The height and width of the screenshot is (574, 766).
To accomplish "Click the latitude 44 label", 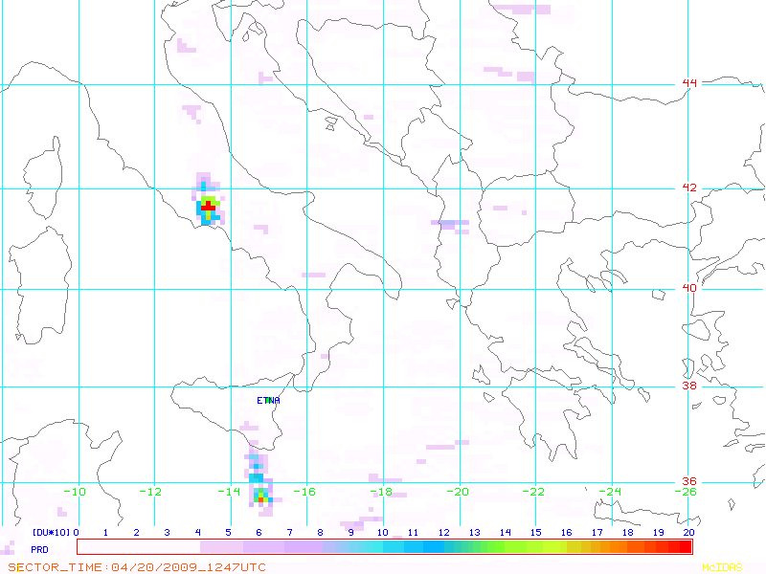I will click(x=689, y=83).
